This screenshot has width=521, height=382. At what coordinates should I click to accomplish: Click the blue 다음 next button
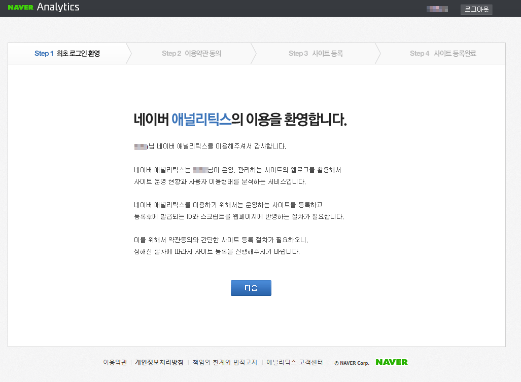[251, 288]
